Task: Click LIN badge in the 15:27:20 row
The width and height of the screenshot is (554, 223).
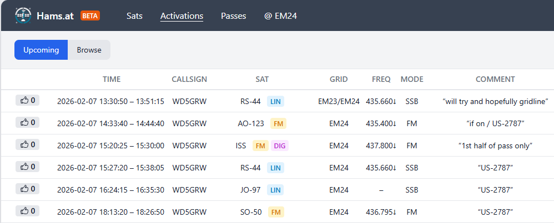Action: [x=275, y=168]
